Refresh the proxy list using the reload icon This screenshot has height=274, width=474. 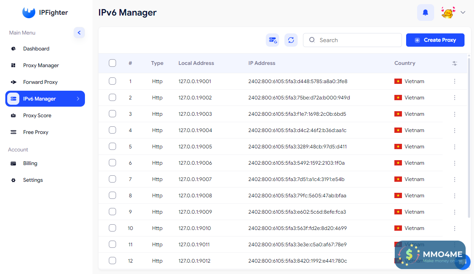click(x=291, y=40)
